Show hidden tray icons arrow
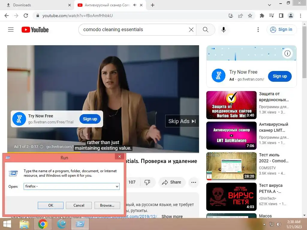This screenshot has height=230, width=307. point(264,224)
